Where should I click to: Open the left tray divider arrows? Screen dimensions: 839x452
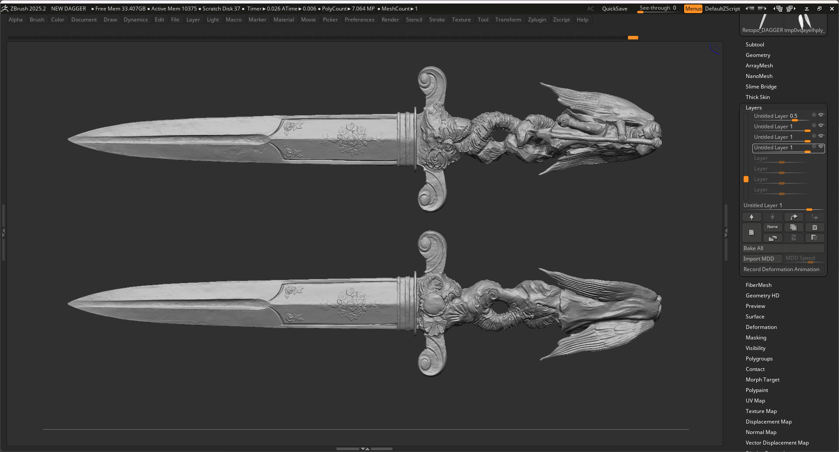point(4,233)
